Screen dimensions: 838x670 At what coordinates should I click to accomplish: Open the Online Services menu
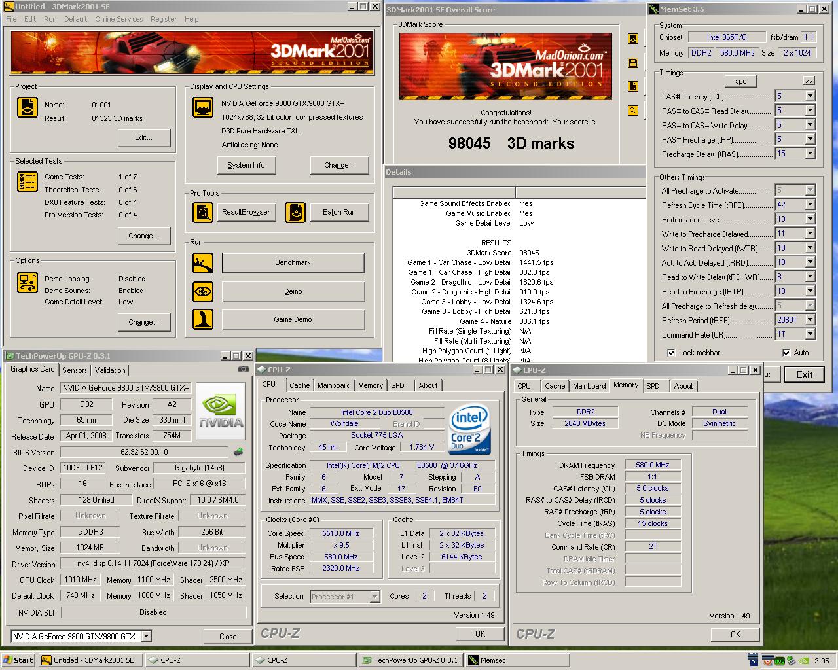pos(118,19)
